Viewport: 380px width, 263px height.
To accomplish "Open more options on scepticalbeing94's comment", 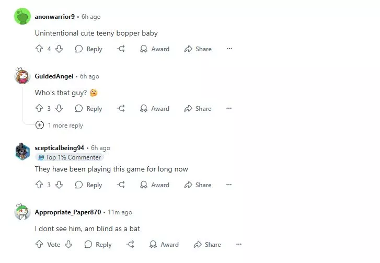I will click(x=229, y=185).
